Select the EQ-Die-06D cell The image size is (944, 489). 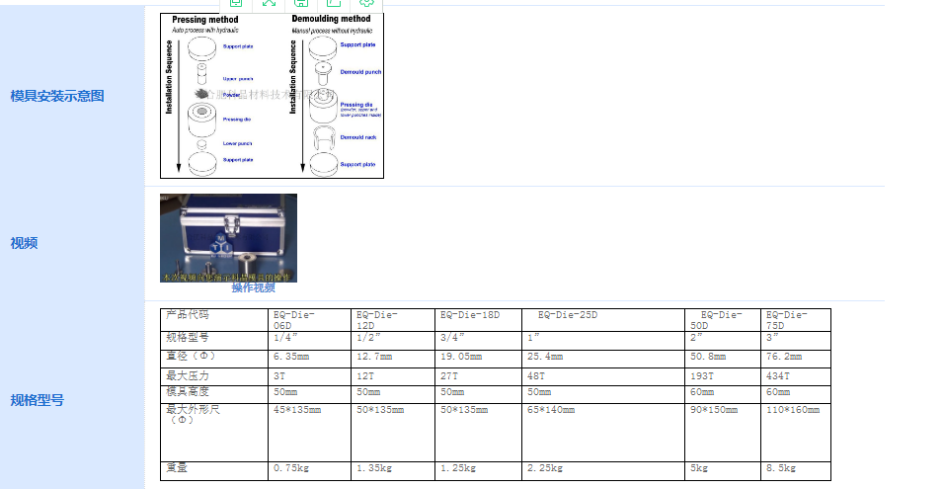(309, 320)
